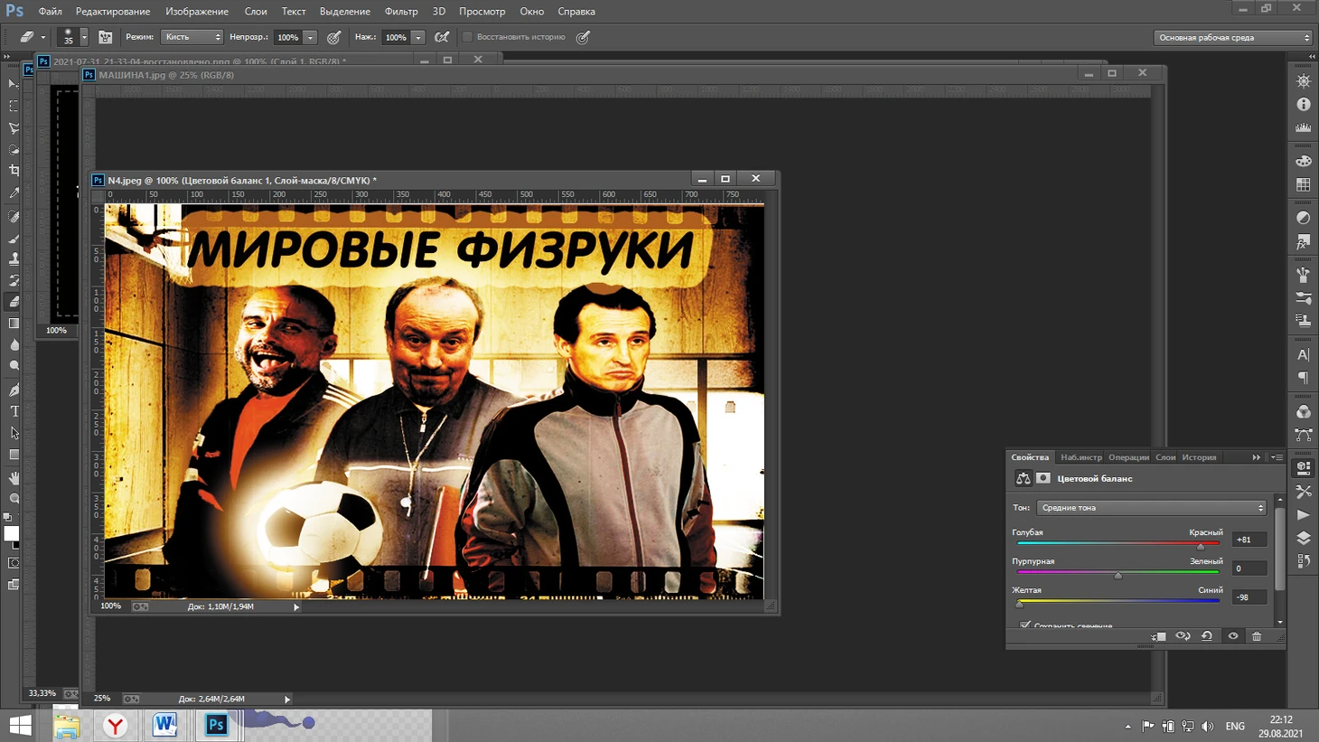Click the layer mask icon in Properties
The image size is (1319, 742).
click(x=1043, y=478)
